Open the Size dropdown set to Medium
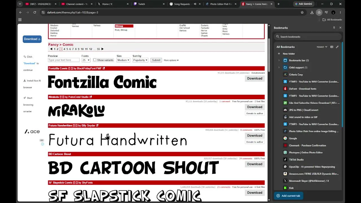This screenshot has width=361, height=203. point(123,60)
